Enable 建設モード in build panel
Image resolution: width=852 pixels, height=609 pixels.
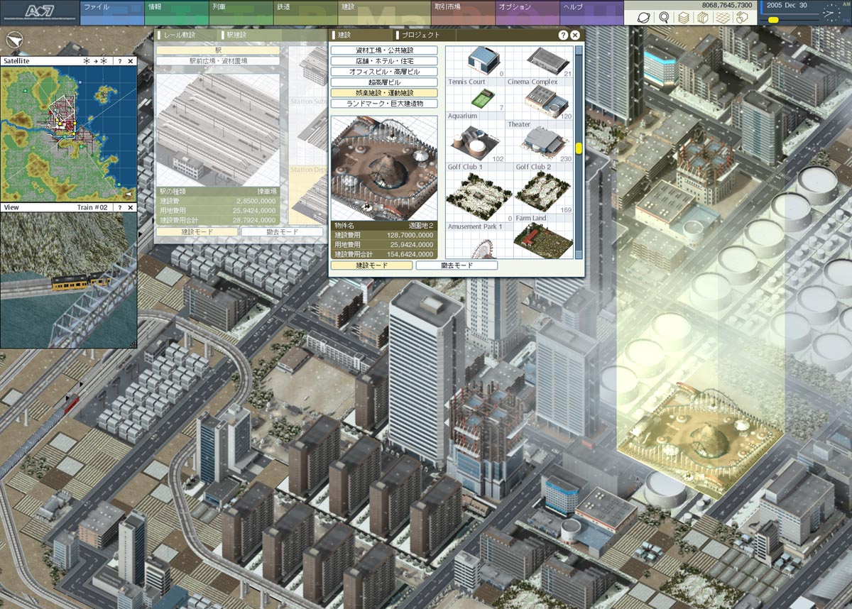(371, 265)
